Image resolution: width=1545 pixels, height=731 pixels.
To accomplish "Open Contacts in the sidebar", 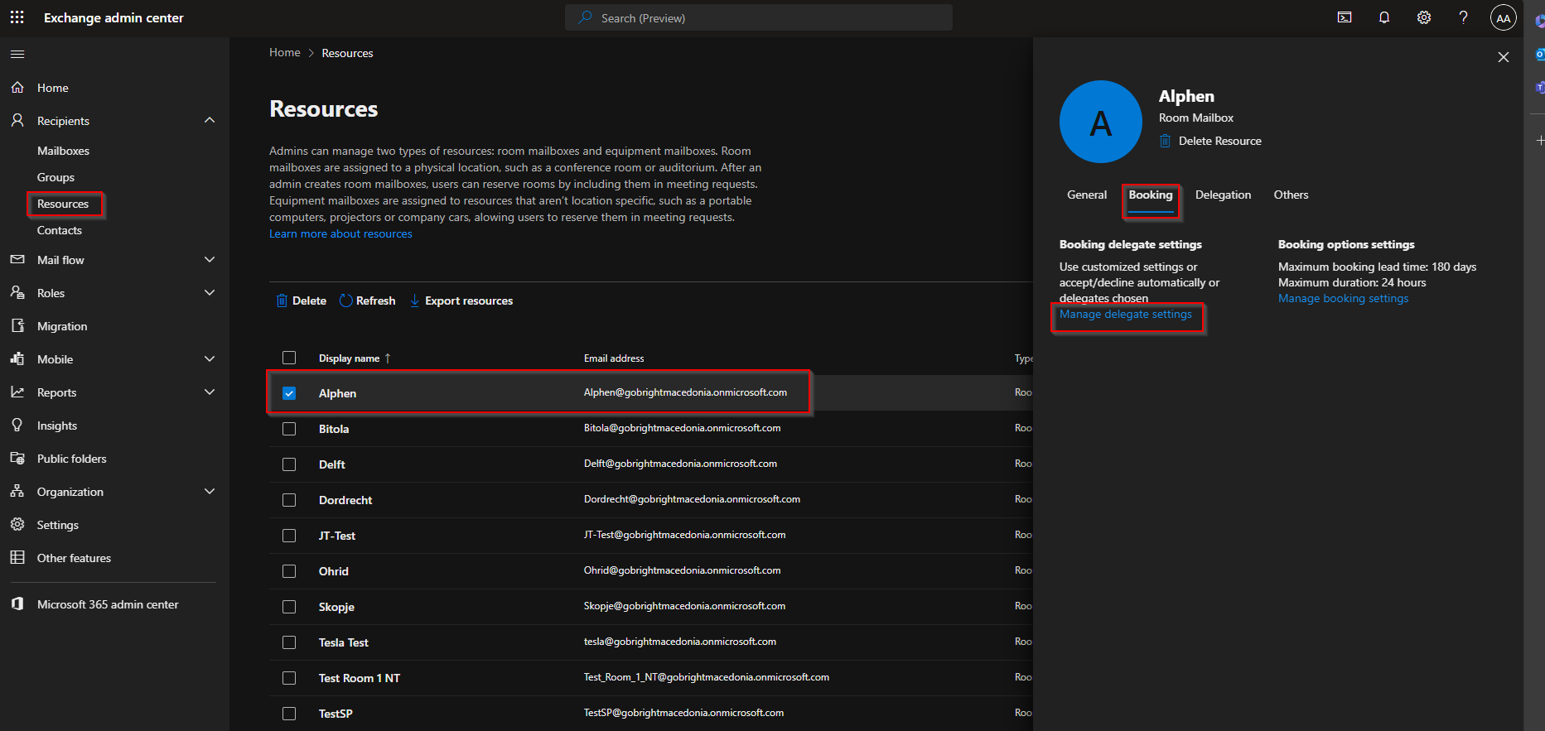I will coord(60,230).
